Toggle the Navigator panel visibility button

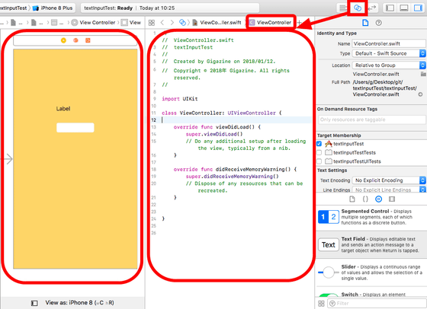pyautogui.click(x=390, y=8)
